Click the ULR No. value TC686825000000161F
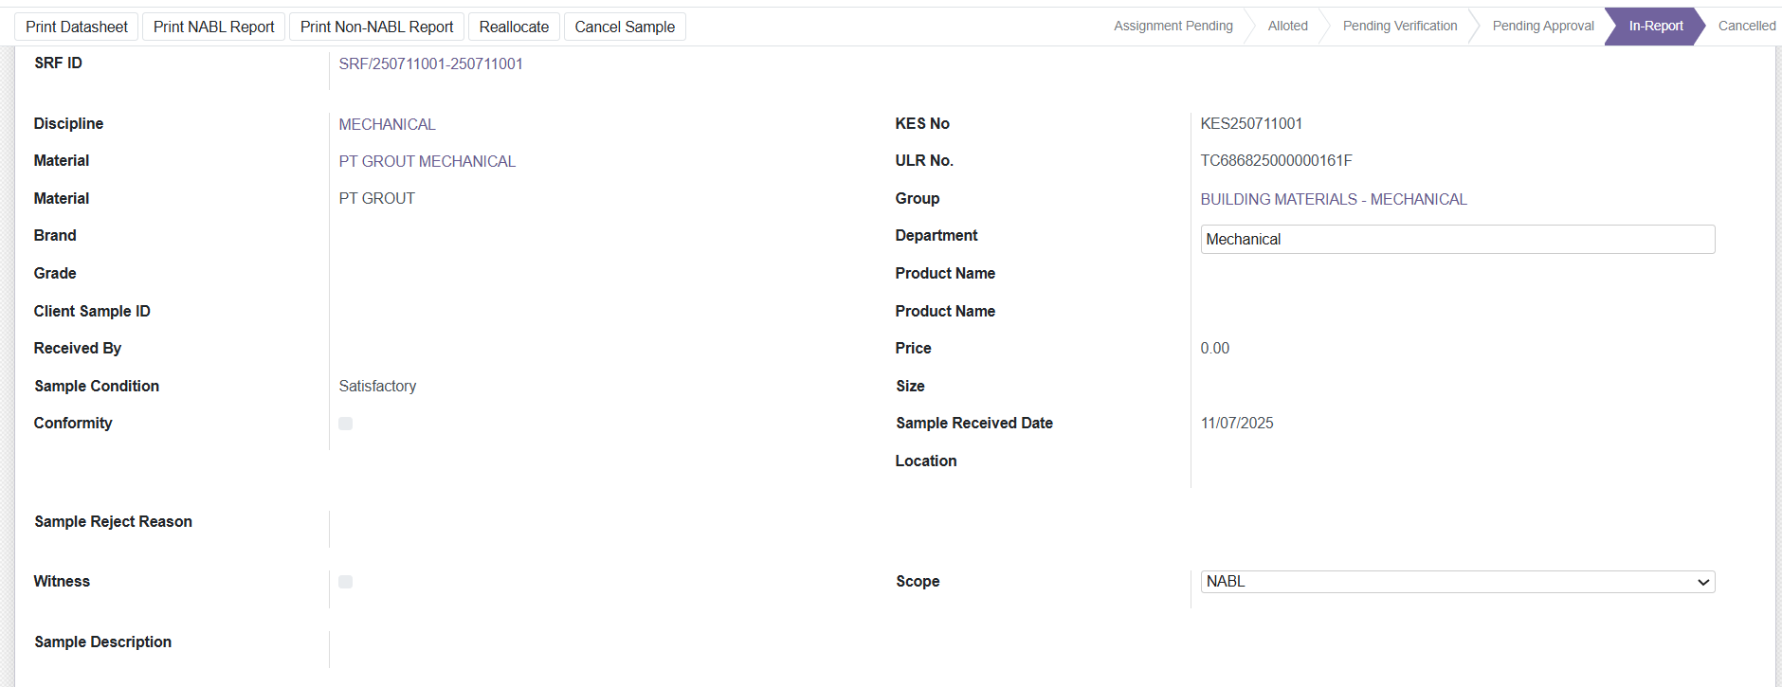1782x687 pixels. pyautogui.click(x=1277, y=160)
